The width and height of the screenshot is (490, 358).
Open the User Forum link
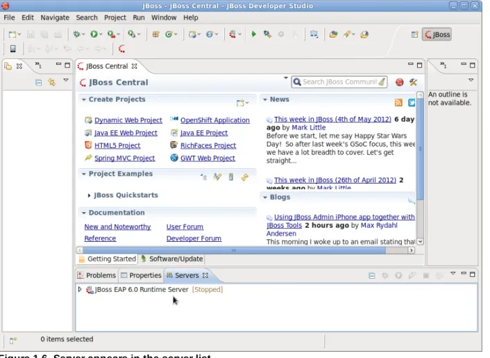point(185,227)
